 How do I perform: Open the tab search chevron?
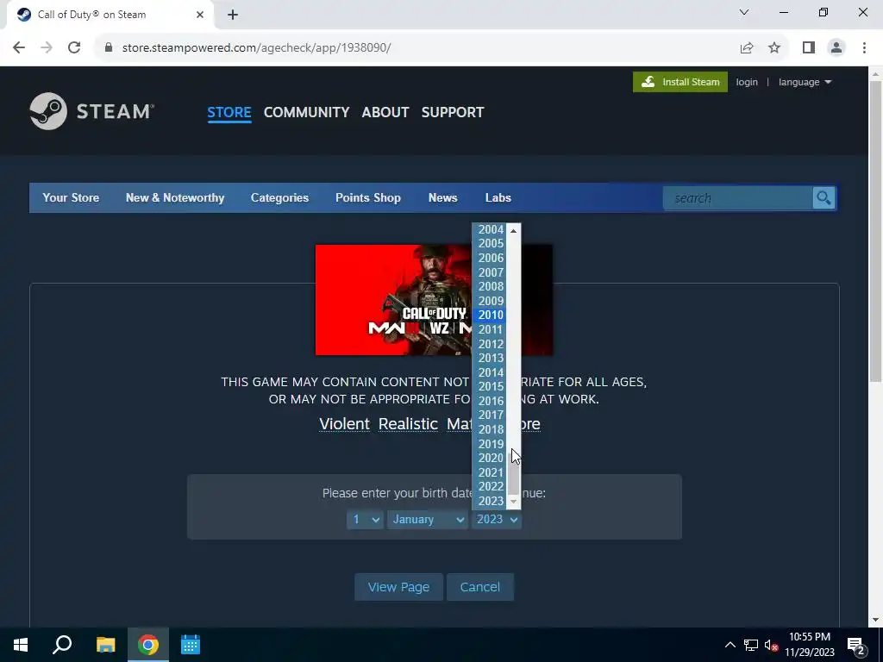[x=744, y=12]
